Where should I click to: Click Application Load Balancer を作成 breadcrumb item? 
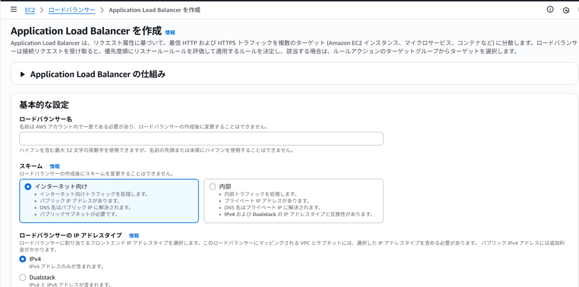point(154,10)
